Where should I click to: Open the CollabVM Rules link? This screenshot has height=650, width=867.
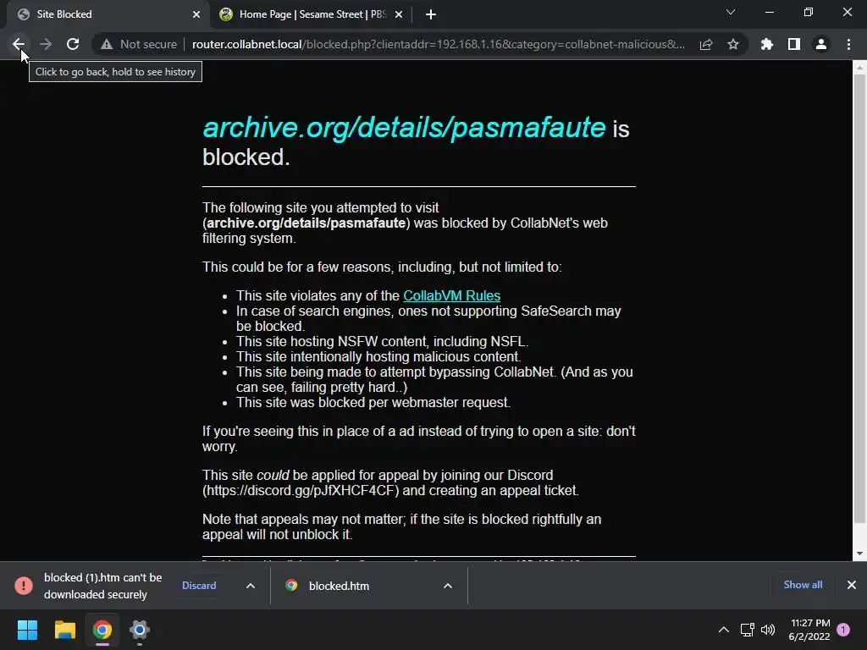point(452,295)
